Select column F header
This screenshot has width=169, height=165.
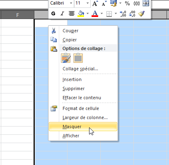[x=17, y=15]
